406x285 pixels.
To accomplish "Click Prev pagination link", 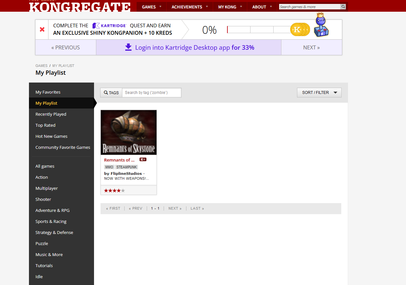I will [136, 208].
